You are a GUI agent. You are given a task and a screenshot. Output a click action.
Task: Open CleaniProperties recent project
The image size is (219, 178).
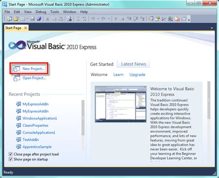[36, 125]
